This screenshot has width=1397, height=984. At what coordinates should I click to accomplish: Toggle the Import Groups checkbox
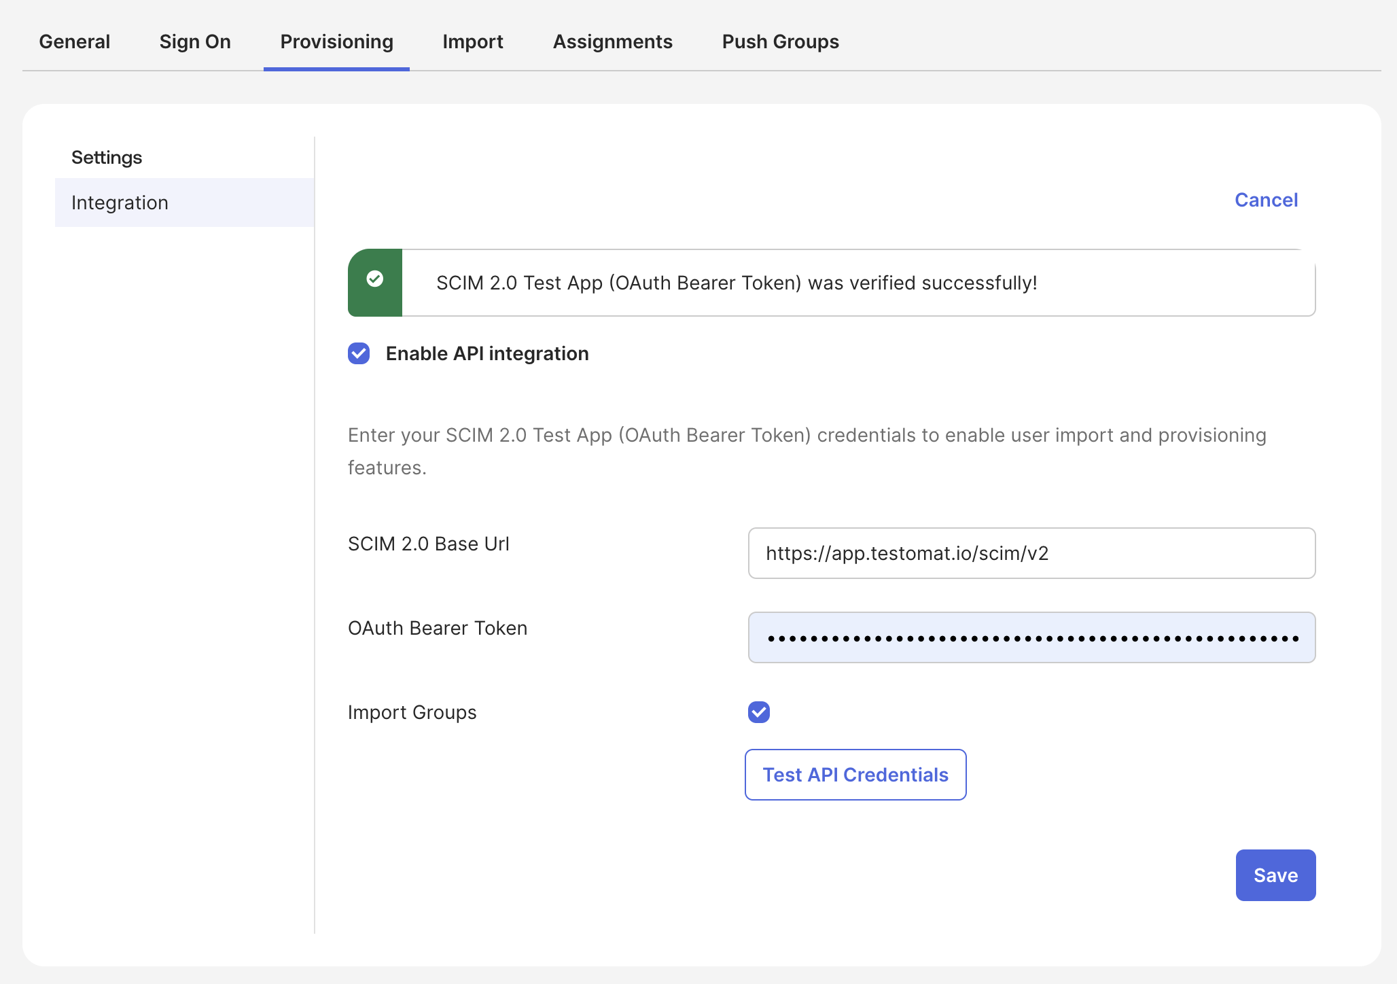pyautogui.click(x=758, y=712)
